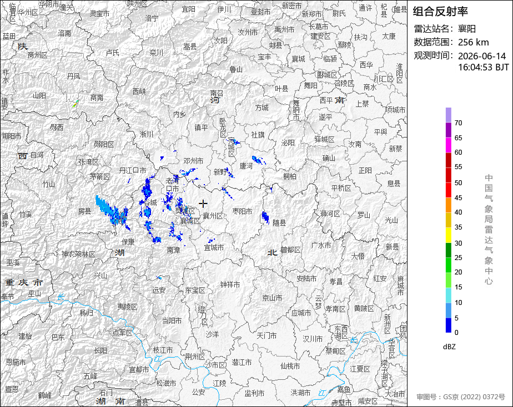
Task: Click the 雷达站名 field label
Action: click(x=435, y=29)
